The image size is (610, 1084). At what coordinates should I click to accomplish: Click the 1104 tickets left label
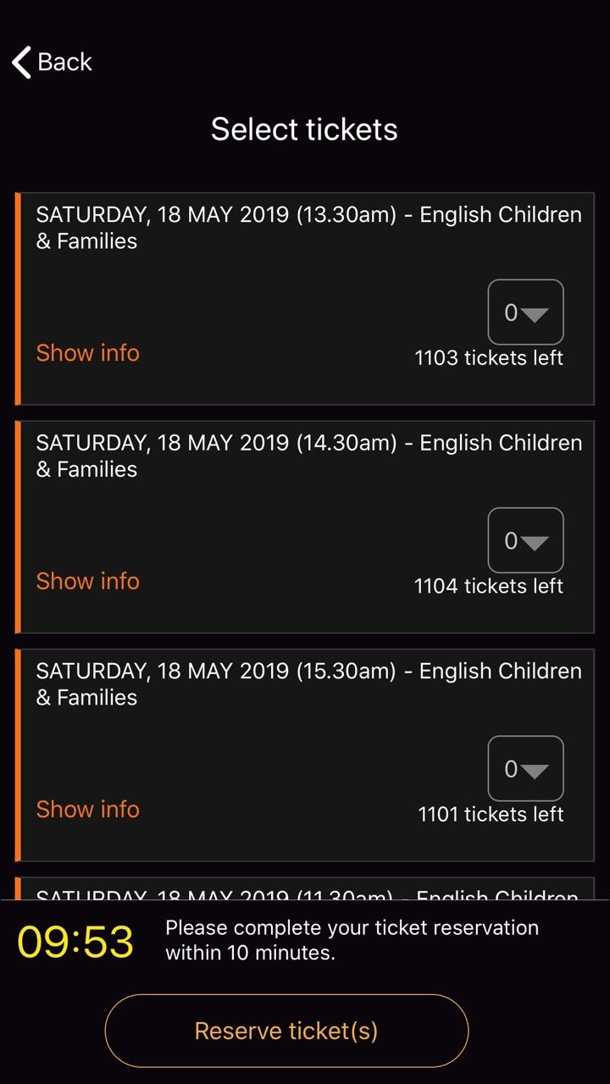[x=489, y=586]
